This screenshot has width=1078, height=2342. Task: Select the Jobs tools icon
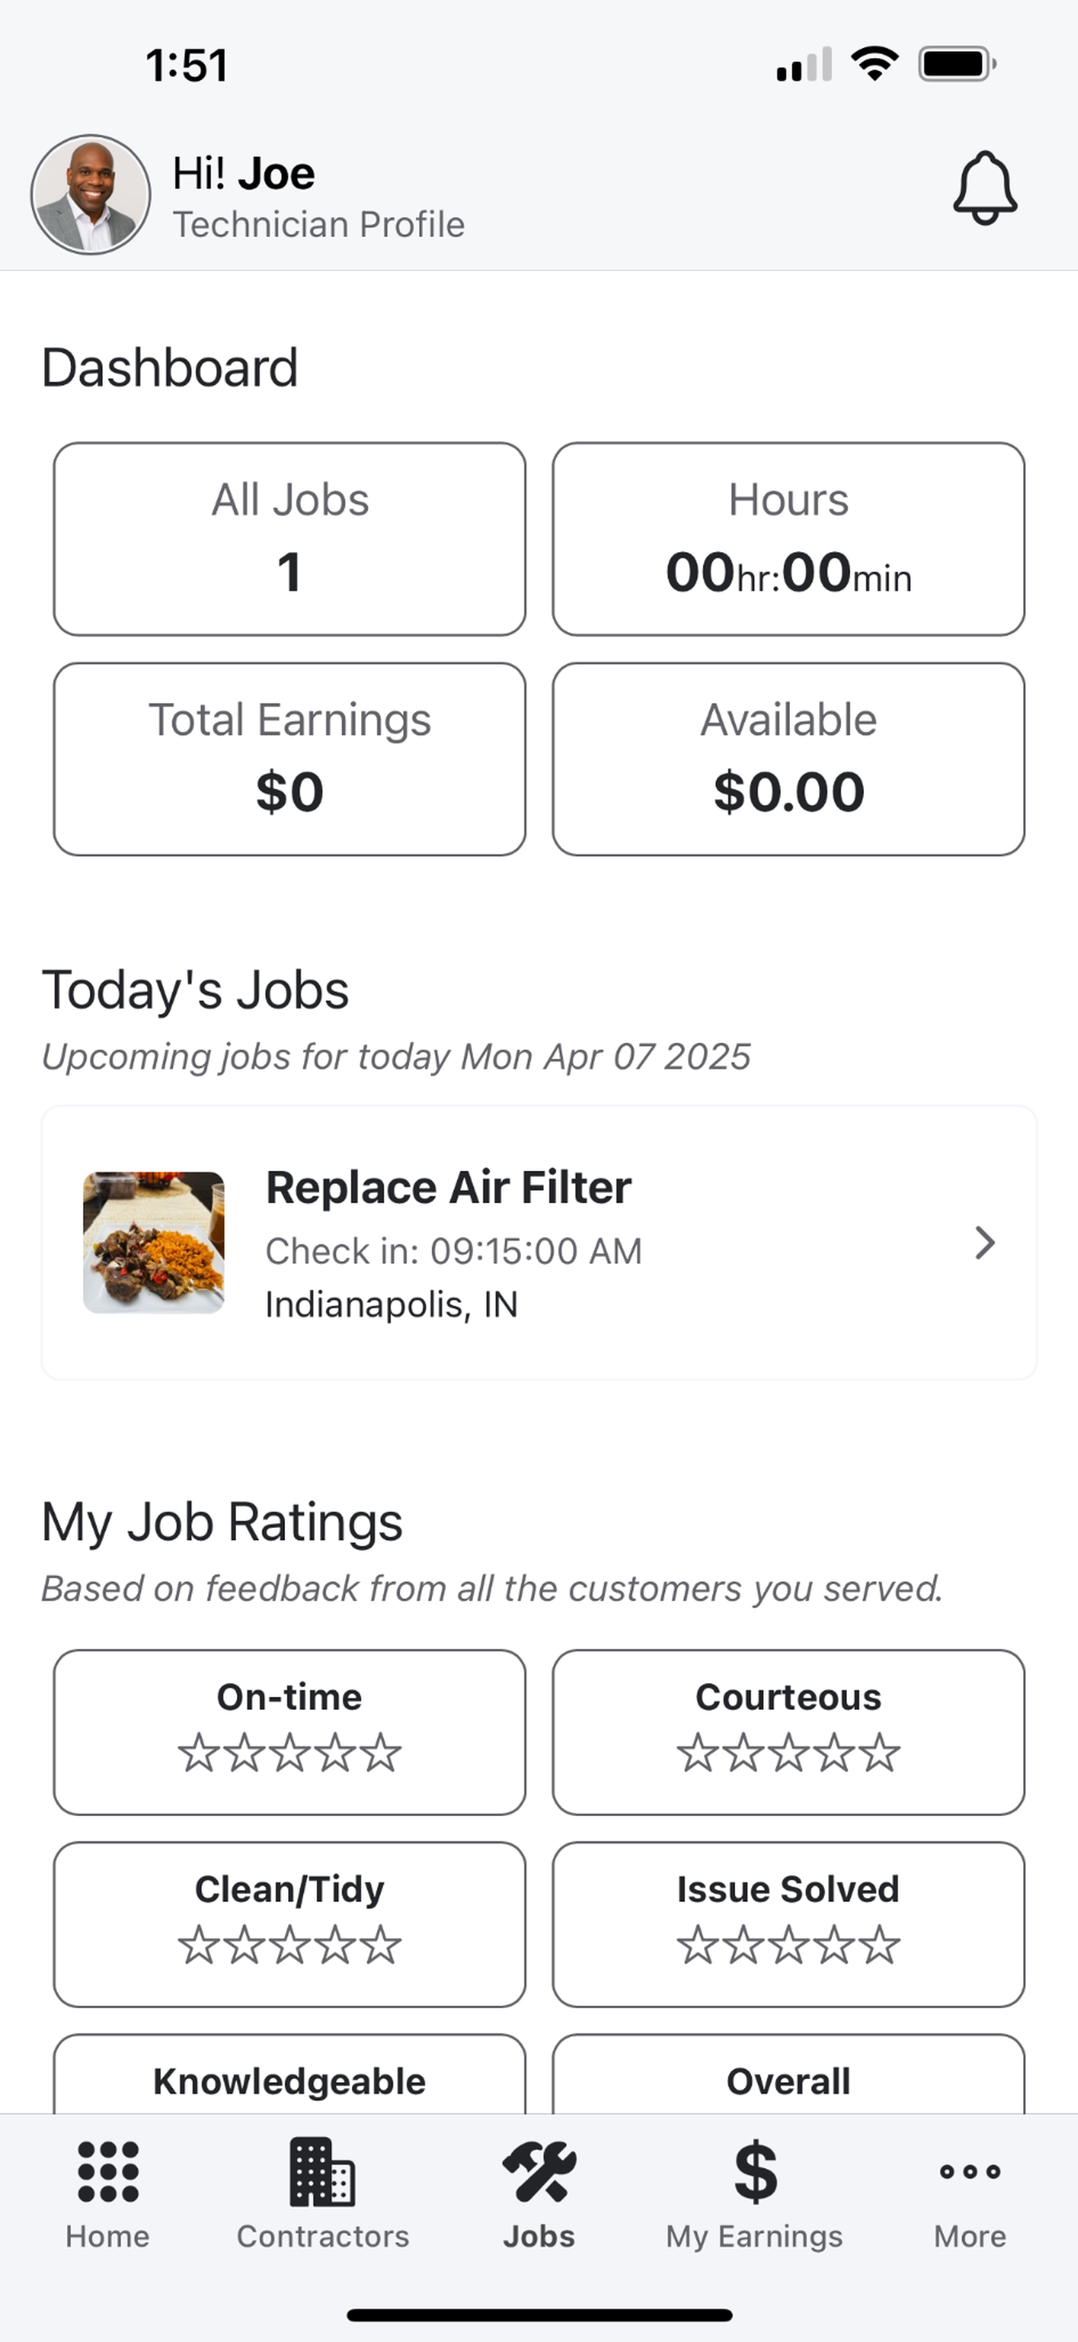pos(539,2172)
